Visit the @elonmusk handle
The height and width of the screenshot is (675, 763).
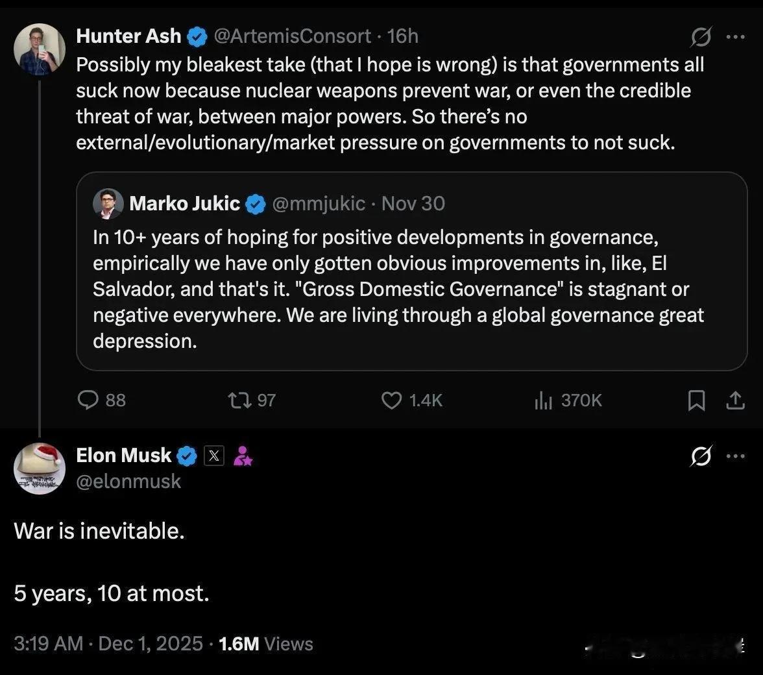[x=128, y=482]
